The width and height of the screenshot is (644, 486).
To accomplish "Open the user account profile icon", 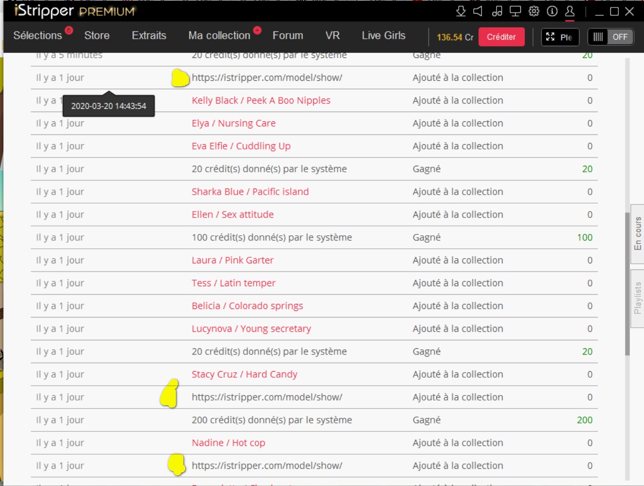I will coord(570,11).
